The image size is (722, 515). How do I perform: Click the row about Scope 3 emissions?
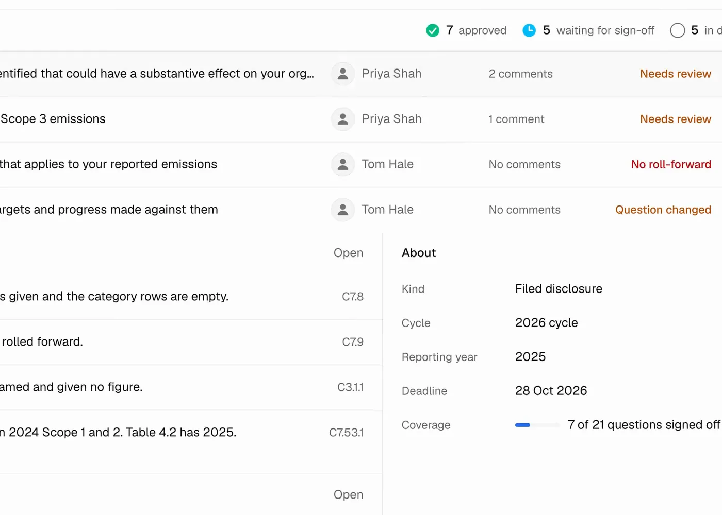[361, 119]
